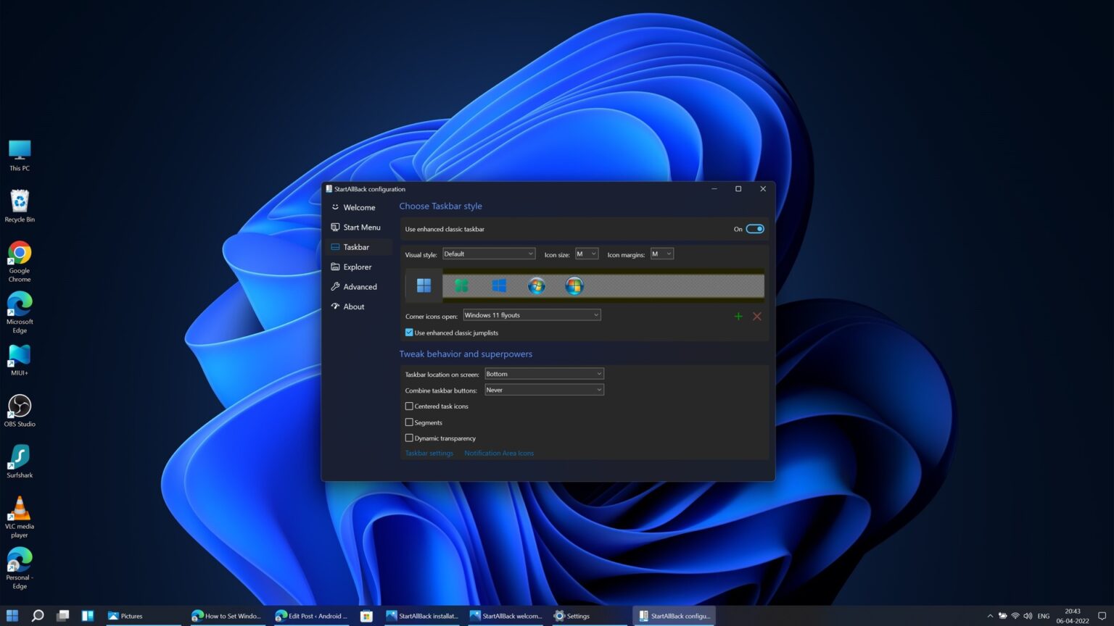Open the Notification Area Icons link
The height and width of the screenshot is (626, 1114).
click(499, 454)
